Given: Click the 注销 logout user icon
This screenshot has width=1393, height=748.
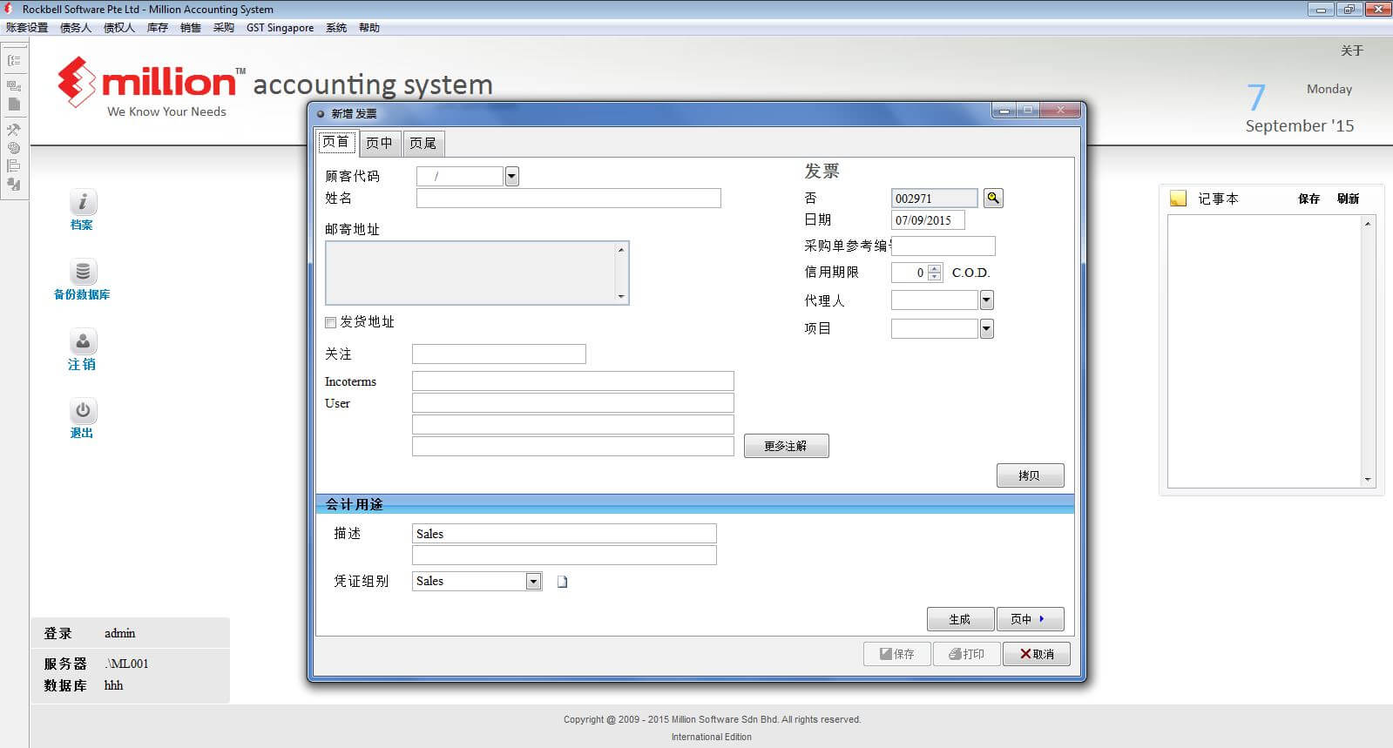Looking at the screenshot, I should (83, 341).
